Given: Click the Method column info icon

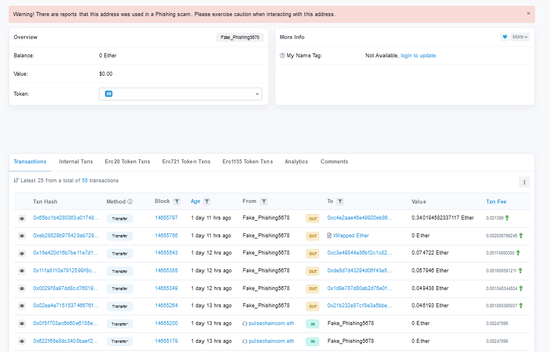Looking at the screenshot, I should [x=130, y=202].
